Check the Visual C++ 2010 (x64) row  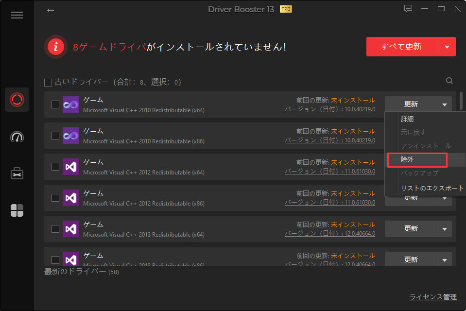tap(55, 104)
